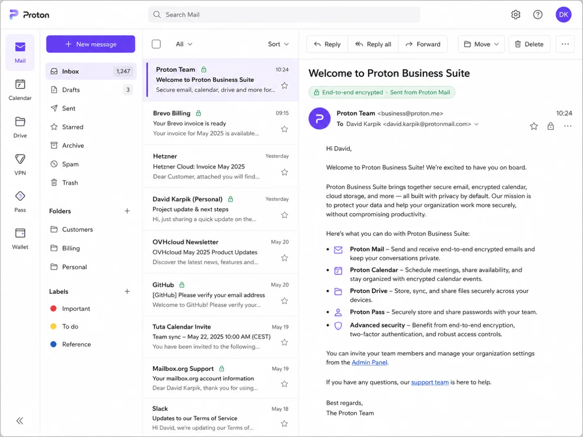Star the Slack Terms of Service email
This screenshot has height=437, width=583.
coord(285,423)
